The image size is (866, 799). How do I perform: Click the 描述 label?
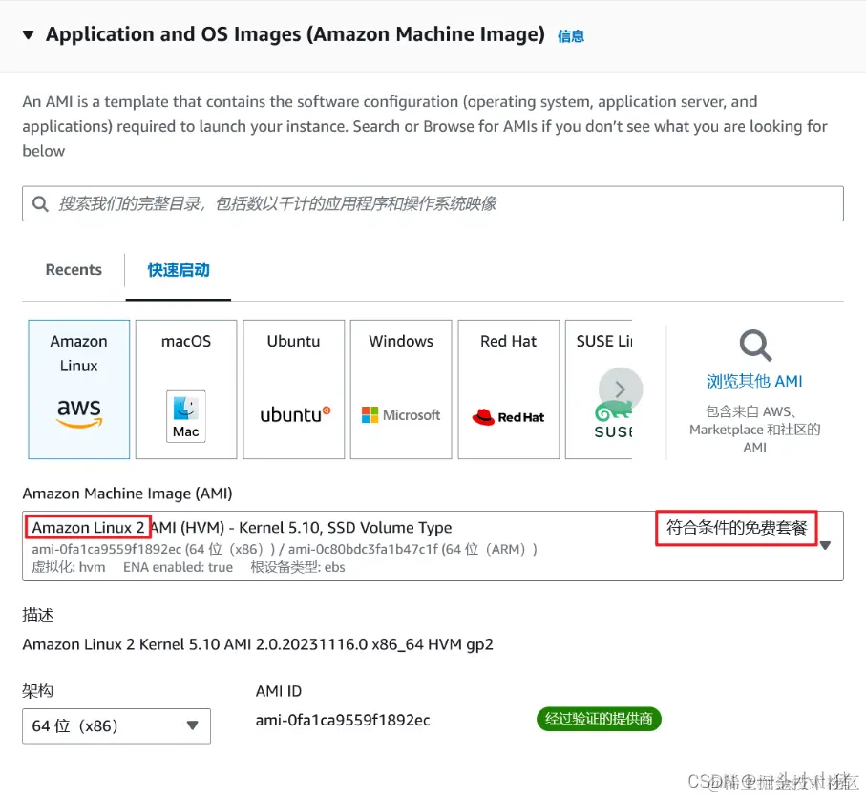coord(37,615)
